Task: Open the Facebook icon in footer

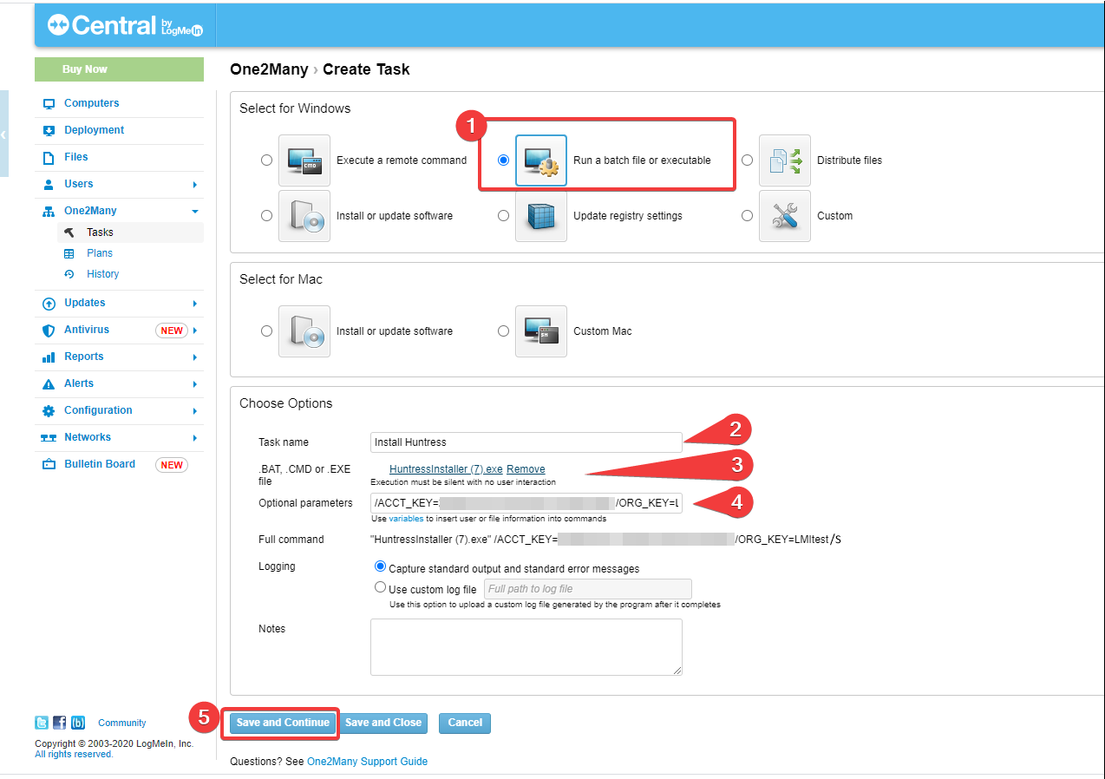Action: point(60,723)
